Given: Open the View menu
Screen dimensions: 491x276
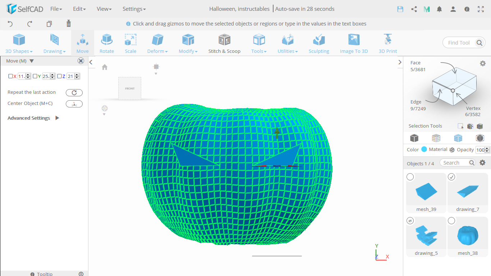Looking at the screenshot, I should [104, 9].
